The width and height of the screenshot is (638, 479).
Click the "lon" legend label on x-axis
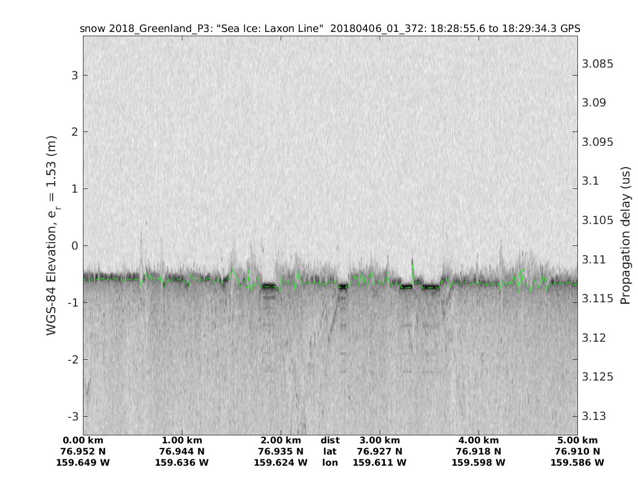point(330,463)
